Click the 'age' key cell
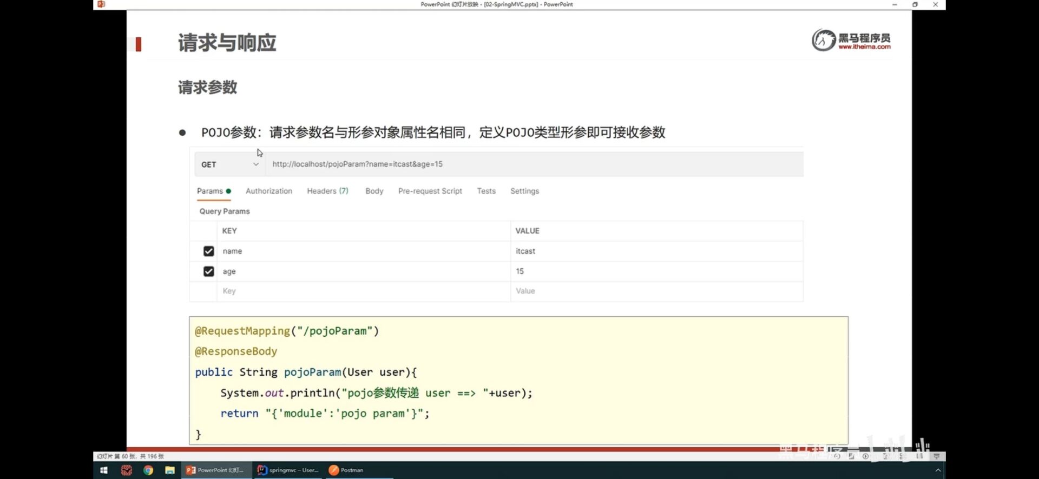The image size is (1039, 479). coord(364,271)
